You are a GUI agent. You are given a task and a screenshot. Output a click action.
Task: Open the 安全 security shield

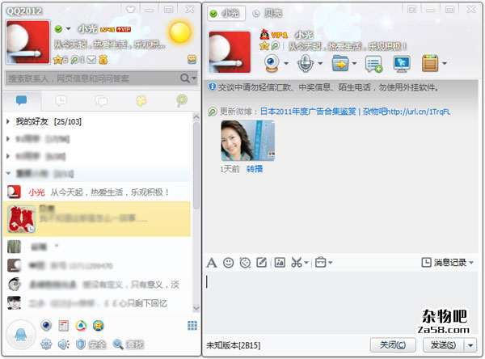(91, 344)
